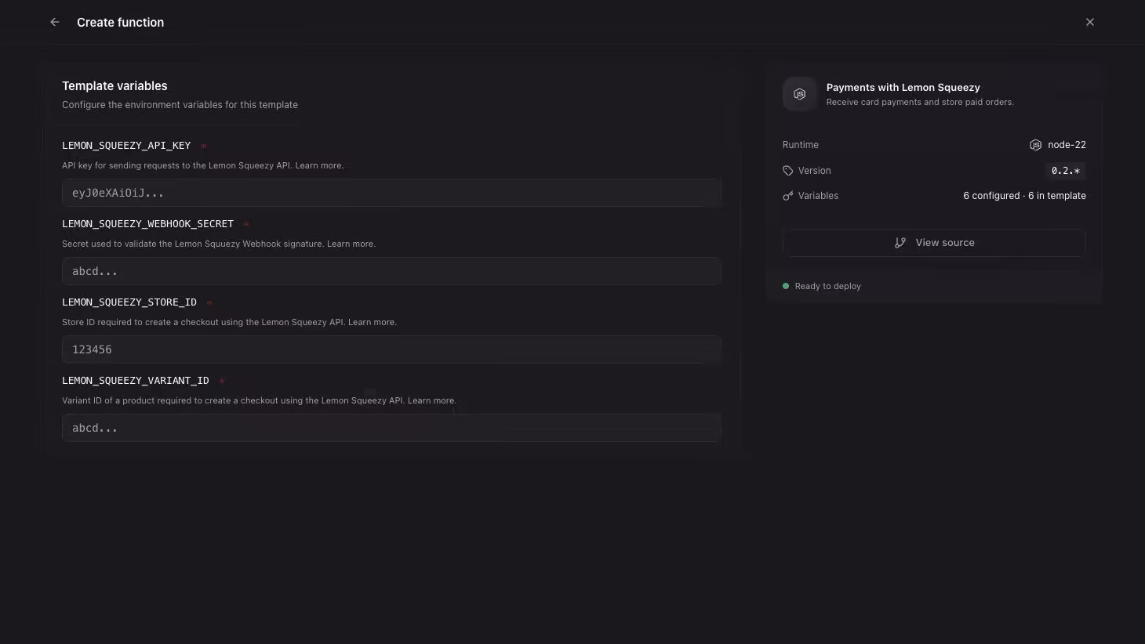Go back using the left arrow icon
The width and height of the screenshot is (1145, 644).
tap(55, 22)
